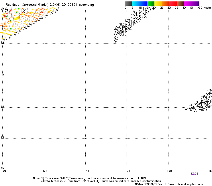Click the '45' label under color bar
212x186 pixels.
(191, 8)
